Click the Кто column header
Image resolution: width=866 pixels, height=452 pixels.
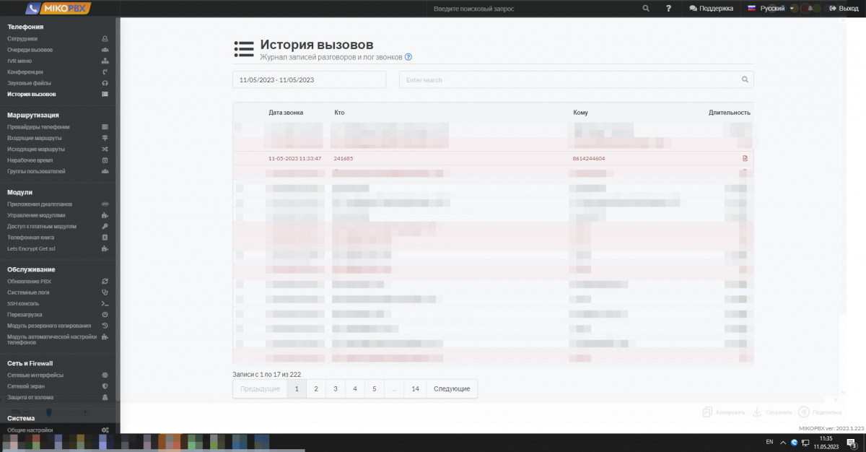(339, 113)
